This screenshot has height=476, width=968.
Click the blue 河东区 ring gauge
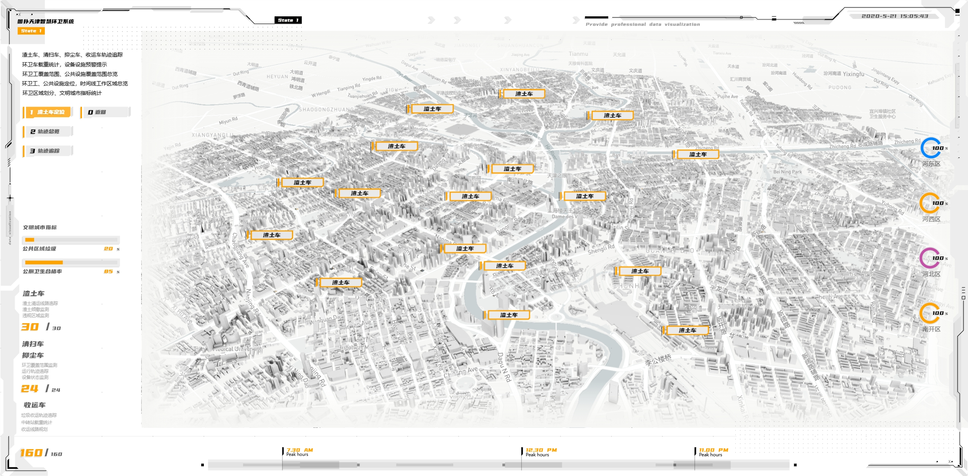point(930,148)
